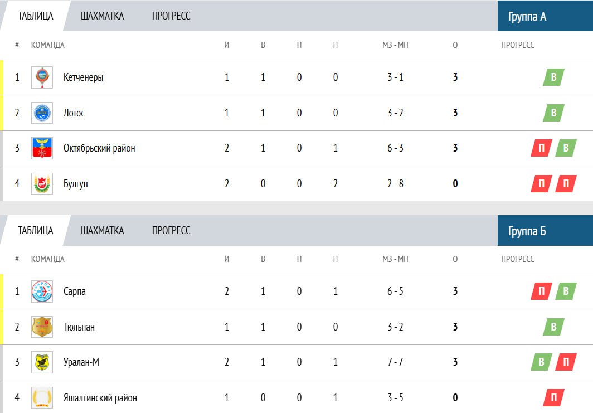Open the Уралан-М team logo
This screenshot has height=413, width=593.
(42, 362)
